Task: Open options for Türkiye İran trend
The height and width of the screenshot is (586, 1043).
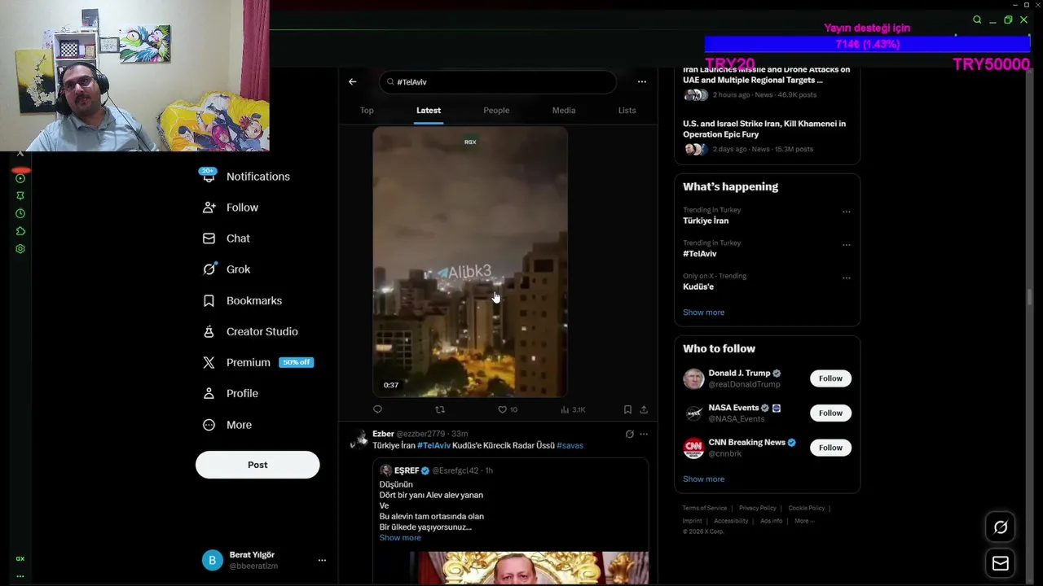Action: [x=846, y=212]
